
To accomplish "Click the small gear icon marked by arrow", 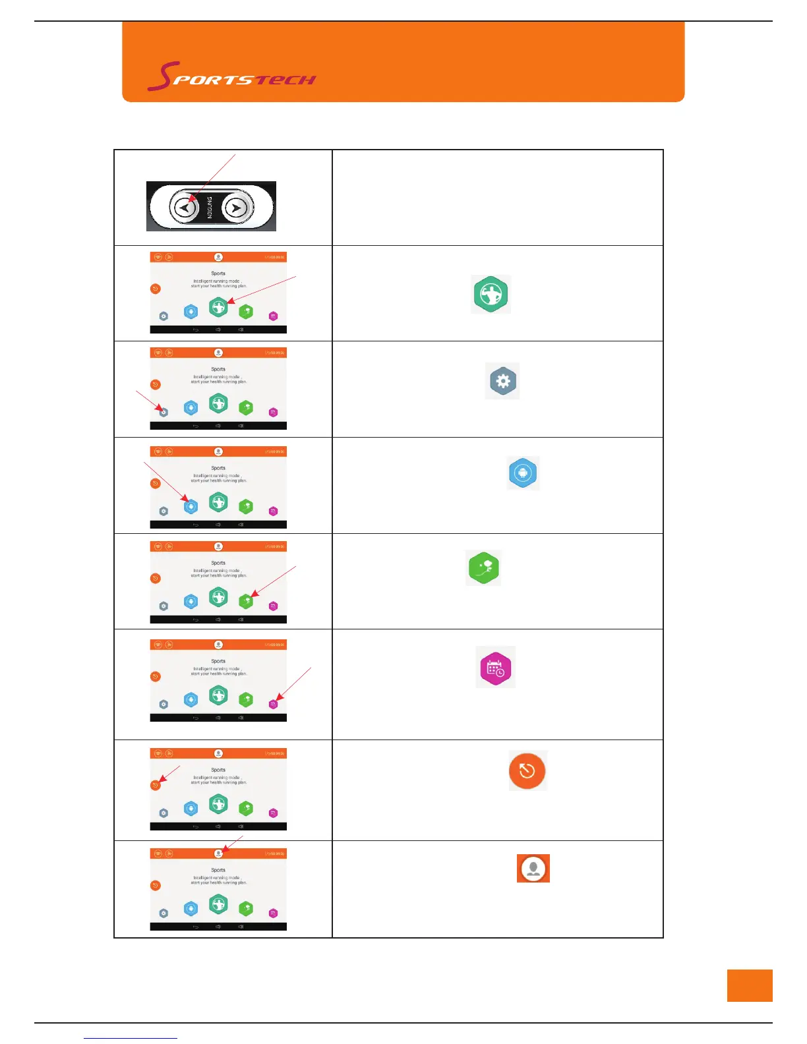I will tap(164, 413).
